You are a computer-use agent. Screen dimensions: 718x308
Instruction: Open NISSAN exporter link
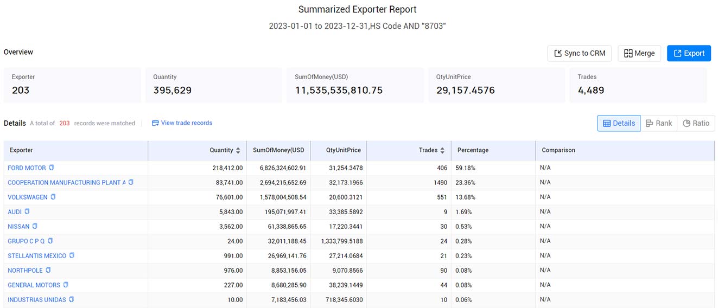[18, 227]
